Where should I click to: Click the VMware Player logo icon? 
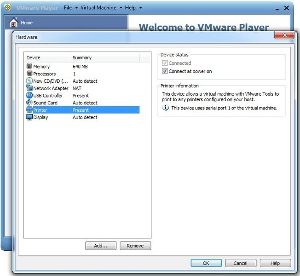[8, 7]
